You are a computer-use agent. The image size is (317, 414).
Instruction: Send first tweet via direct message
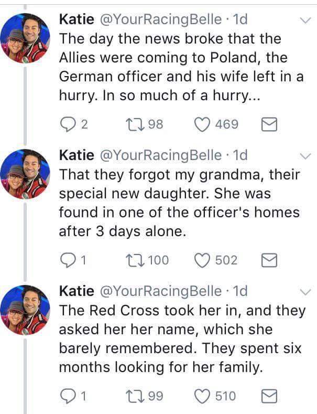(x=268, y=124)
